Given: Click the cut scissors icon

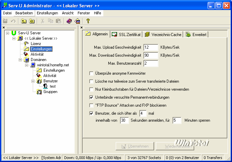Looking at the screenshot, I should (42, 21).
